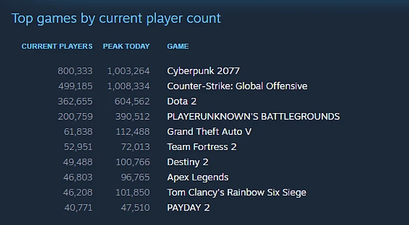409x225 pixels.
Task: Open the Cyberpunk 2077 game link
Action: point(203,71)
